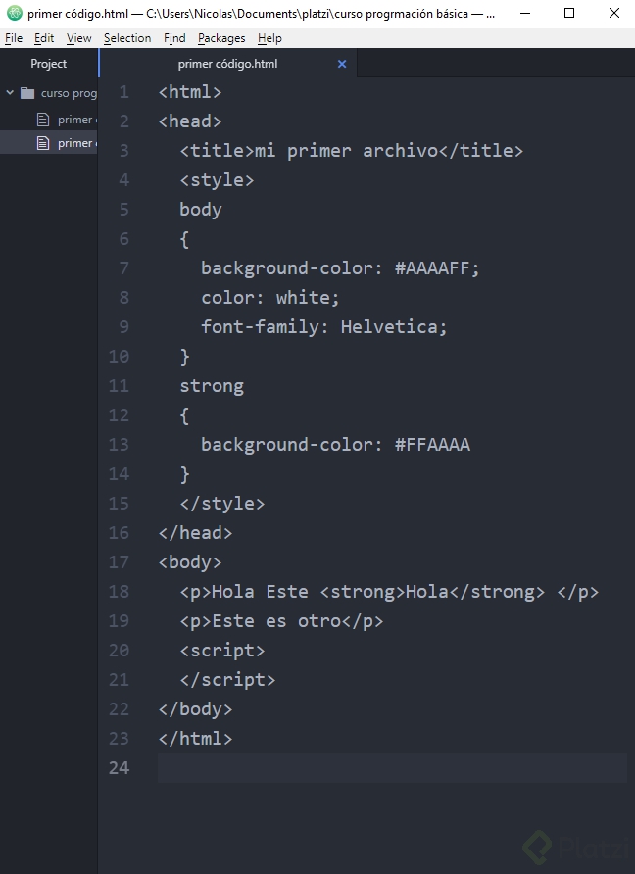Open the Help menu
Screen dimensions: 635x874
(x=269, y=38)
